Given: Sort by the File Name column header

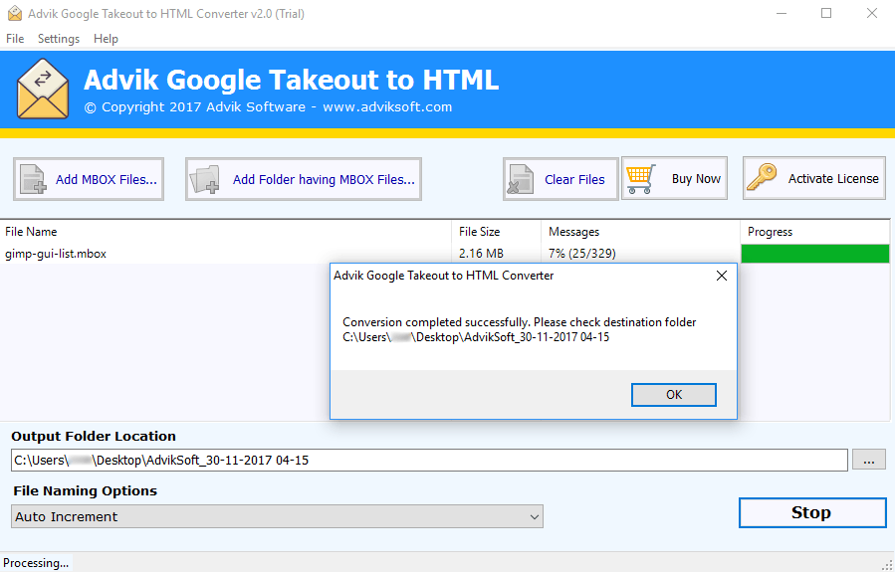Looking at the screenshot, I should [225, 232].
